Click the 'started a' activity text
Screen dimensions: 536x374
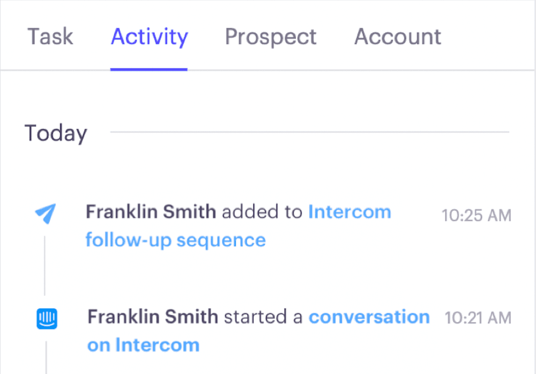[263, 317]
